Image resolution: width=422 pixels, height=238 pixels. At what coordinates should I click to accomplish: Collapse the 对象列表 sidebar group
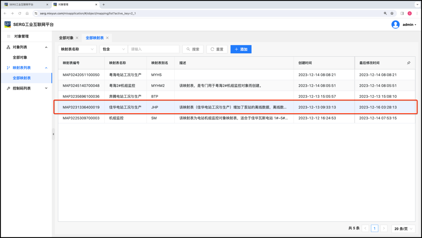(46, 47)
